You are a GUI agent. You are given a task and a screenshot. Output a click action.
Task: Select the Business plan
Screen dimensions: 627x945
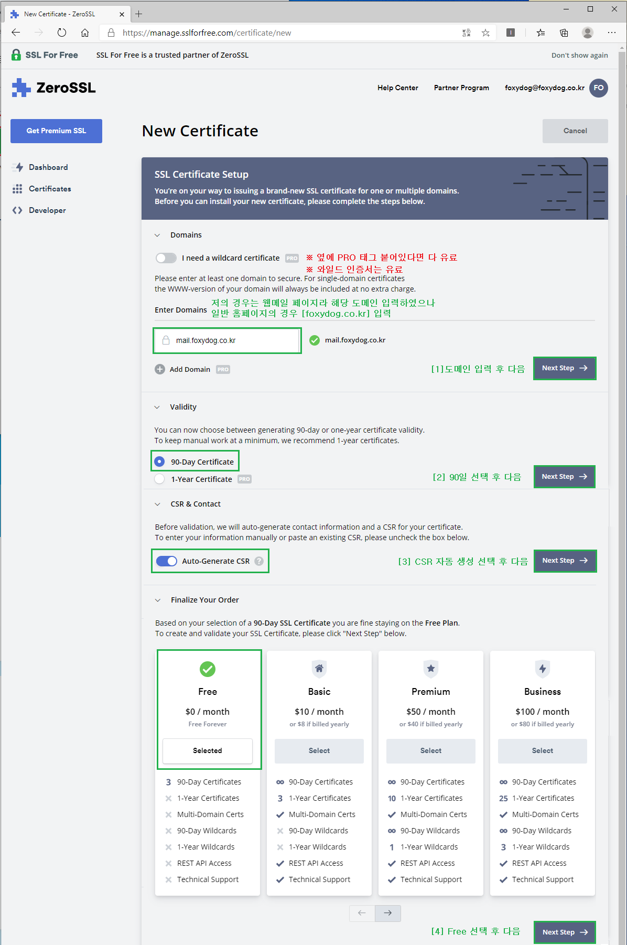pos(543,751)
